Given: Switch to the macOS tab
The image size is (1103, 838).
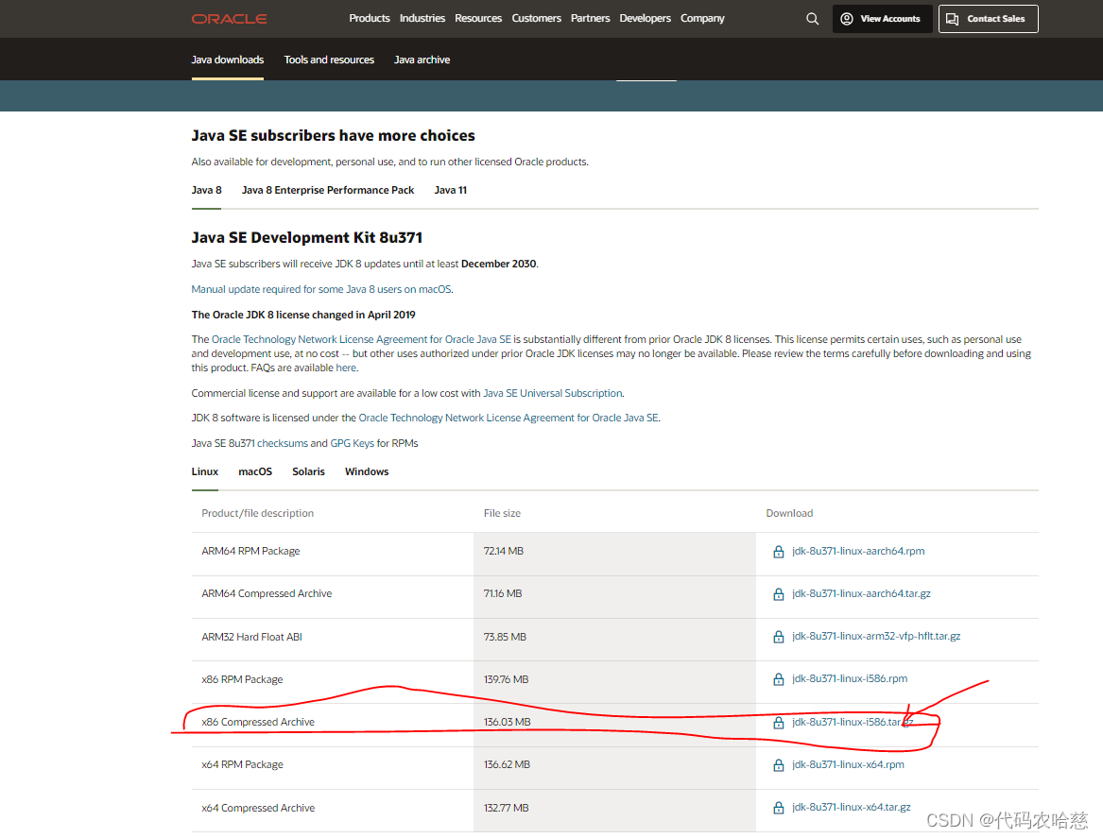Looking at the screenshot, I should click(254, 471).
